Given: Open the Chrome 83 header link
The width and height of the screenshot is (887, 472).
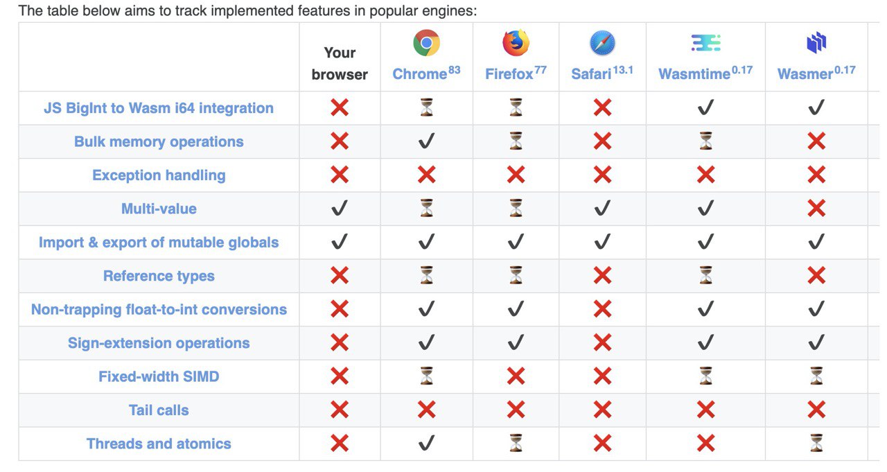Looking at the screenshot, I should tap(426, 73).
